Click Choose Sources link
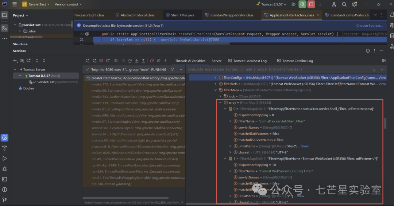The height and width of the screenshot is (206, 394). [370, 26]
